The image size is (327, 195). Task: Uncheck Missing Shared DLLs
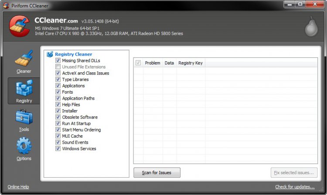coord(58,61)
